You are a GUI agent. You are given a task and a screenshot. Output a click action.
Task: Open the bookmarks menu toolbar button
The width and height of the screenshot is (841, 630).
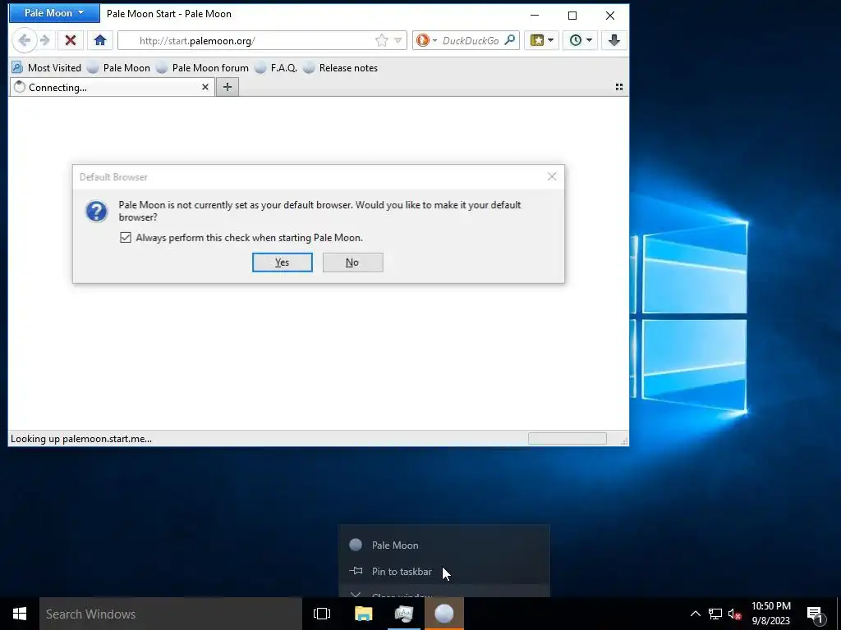pos(542,40)
